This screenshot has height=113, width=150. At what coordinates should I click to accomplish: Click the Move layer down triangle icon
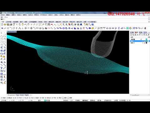(x=140, y=35)
